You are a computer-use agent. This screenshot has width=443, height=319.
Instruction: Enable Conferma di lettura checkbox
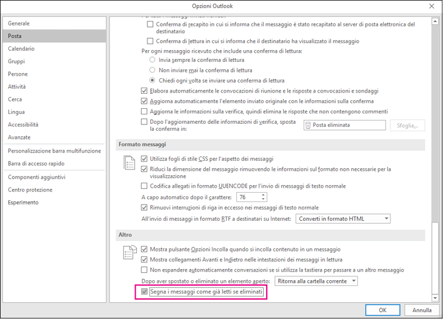pyautogui.click(x=150, y=41)
